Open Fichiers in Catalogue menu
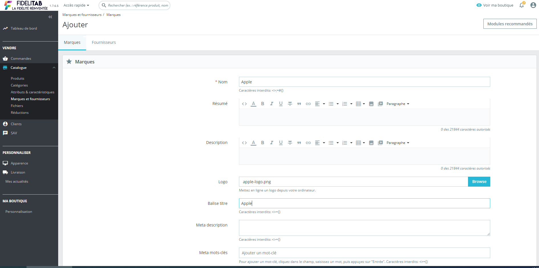 pyautogui.click(x=17, y=106)
